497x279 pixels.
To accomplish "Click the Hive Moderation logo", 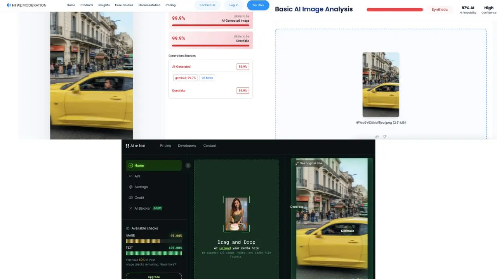I will point(26,5).
